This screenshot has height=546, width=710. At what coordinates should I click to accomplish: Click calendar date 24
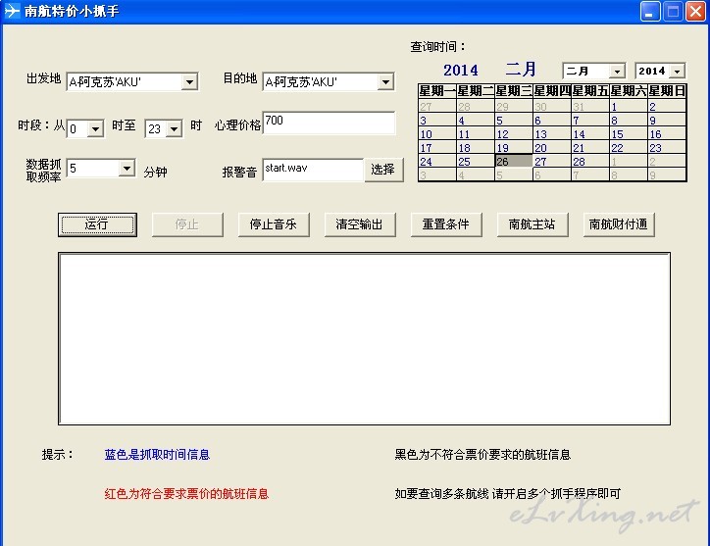[x=437, y=161]
